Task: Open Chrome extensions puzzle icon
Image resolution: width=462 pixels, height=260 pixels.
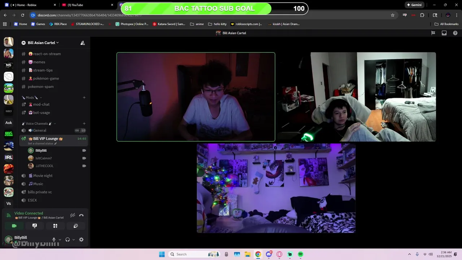Action: tap(422, 15)
